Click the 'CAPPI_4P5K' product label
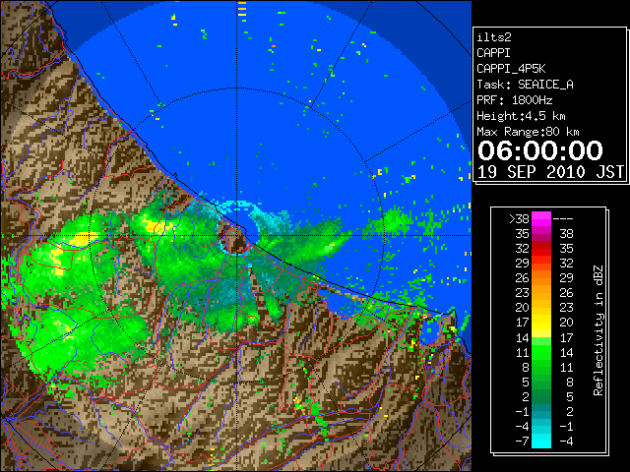Viewport: 630px width, 472px height. 511,69
